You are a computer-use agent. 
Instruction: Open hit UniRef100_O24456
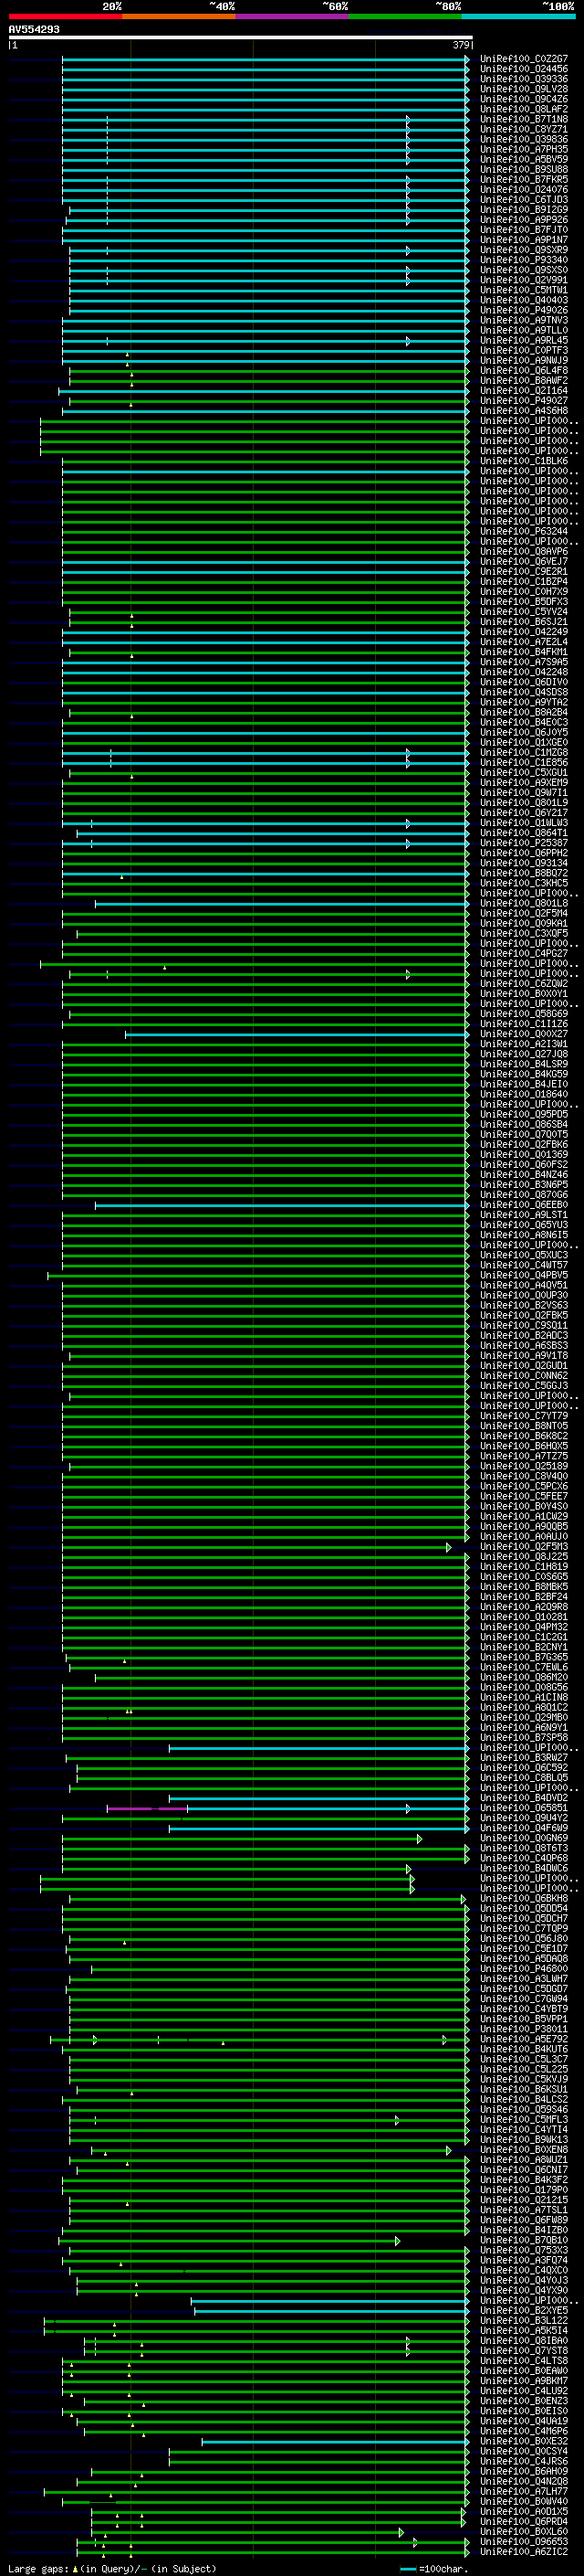pyautogui.click(x=524, y=69)
